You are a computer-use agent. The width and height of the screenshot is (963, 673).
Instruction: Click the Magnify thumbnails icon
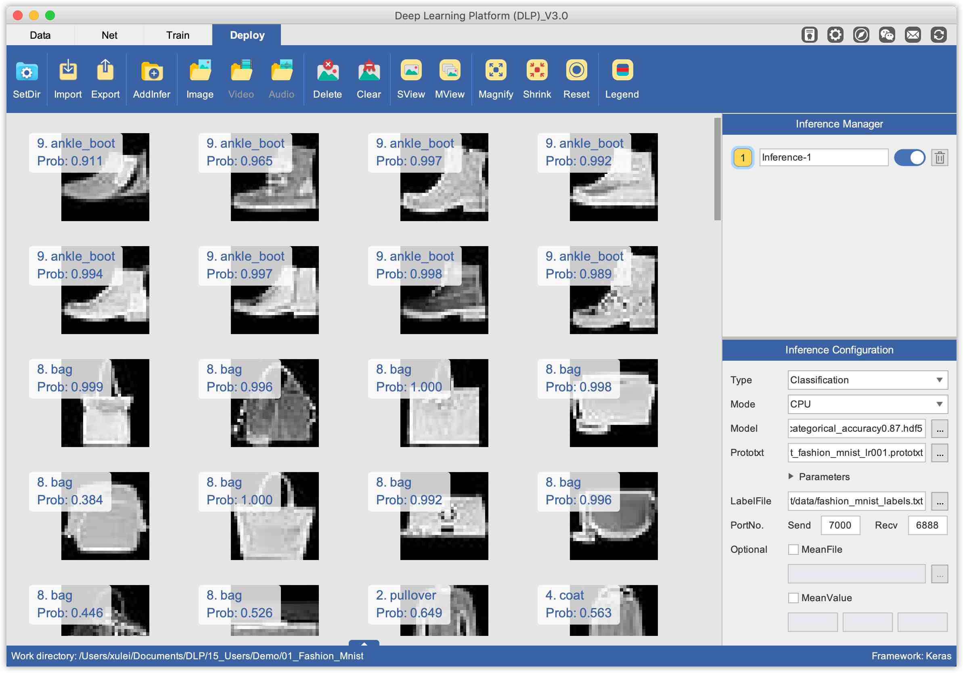click(x=495, y=71)
